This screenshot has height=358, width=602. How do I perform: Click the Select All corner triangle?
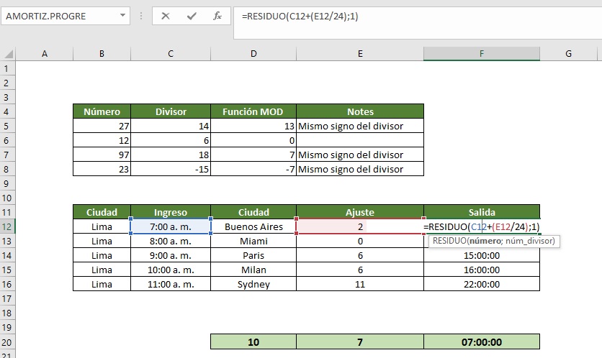click(x=7, y=54)
